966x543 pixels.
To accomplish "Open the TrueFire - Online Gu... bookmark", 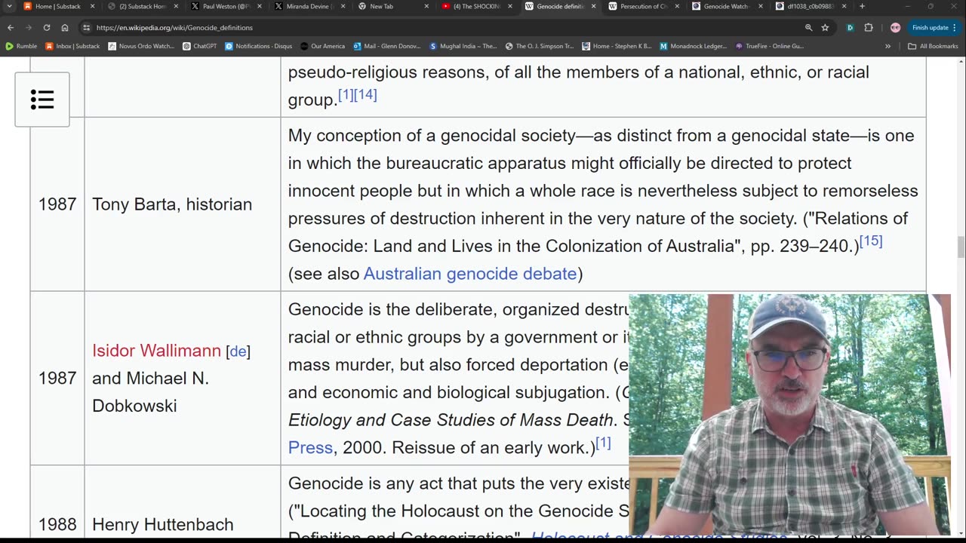I will click(769, 46).
